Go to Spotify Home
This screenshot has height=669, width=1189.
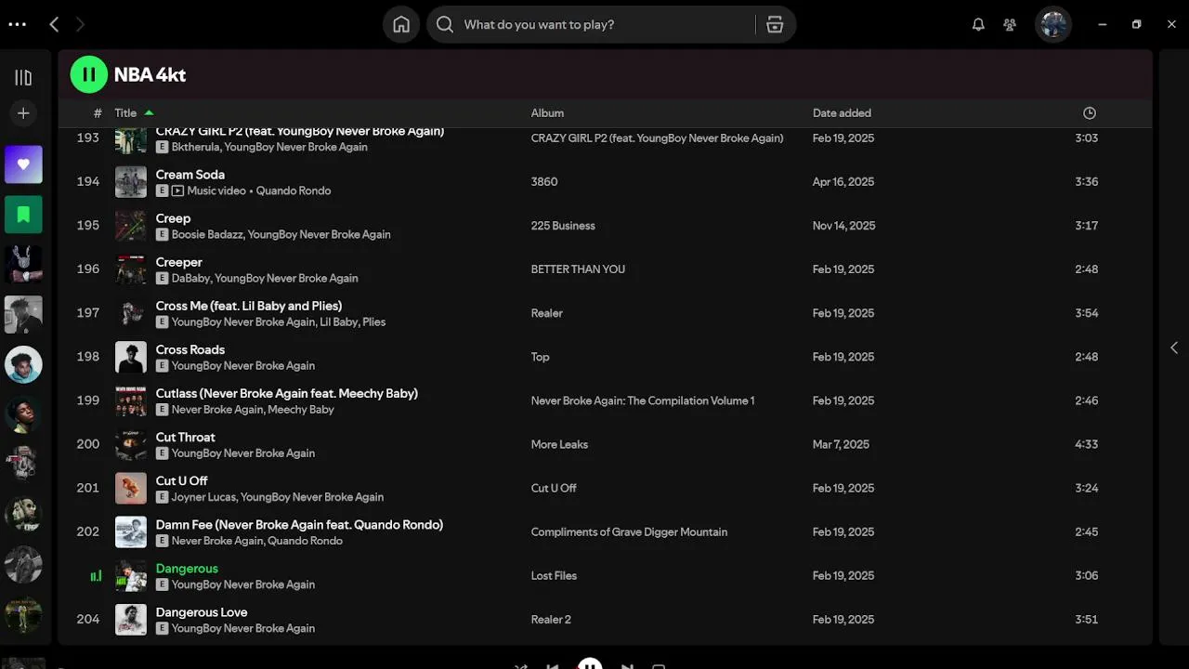pos(401,25)
